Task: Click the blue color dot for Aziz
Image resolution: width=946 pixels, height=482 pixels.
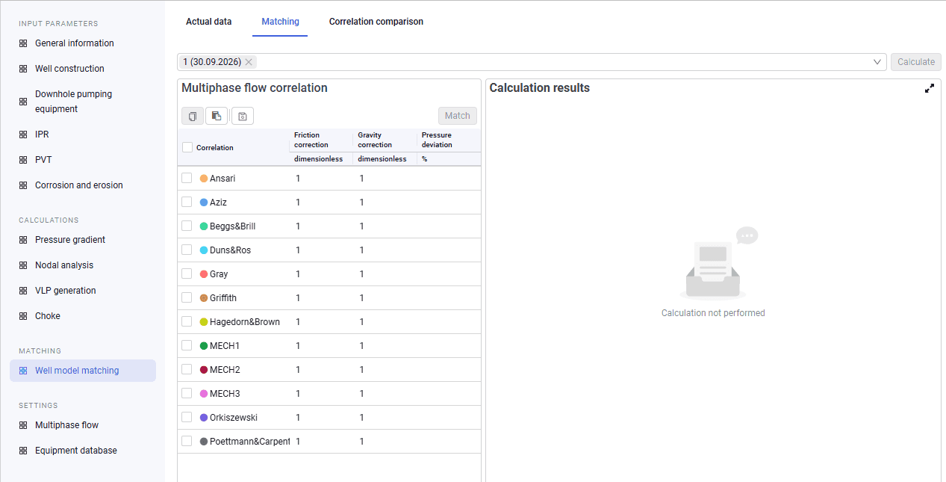Action: pyautogui.click(x=204, y=203)
